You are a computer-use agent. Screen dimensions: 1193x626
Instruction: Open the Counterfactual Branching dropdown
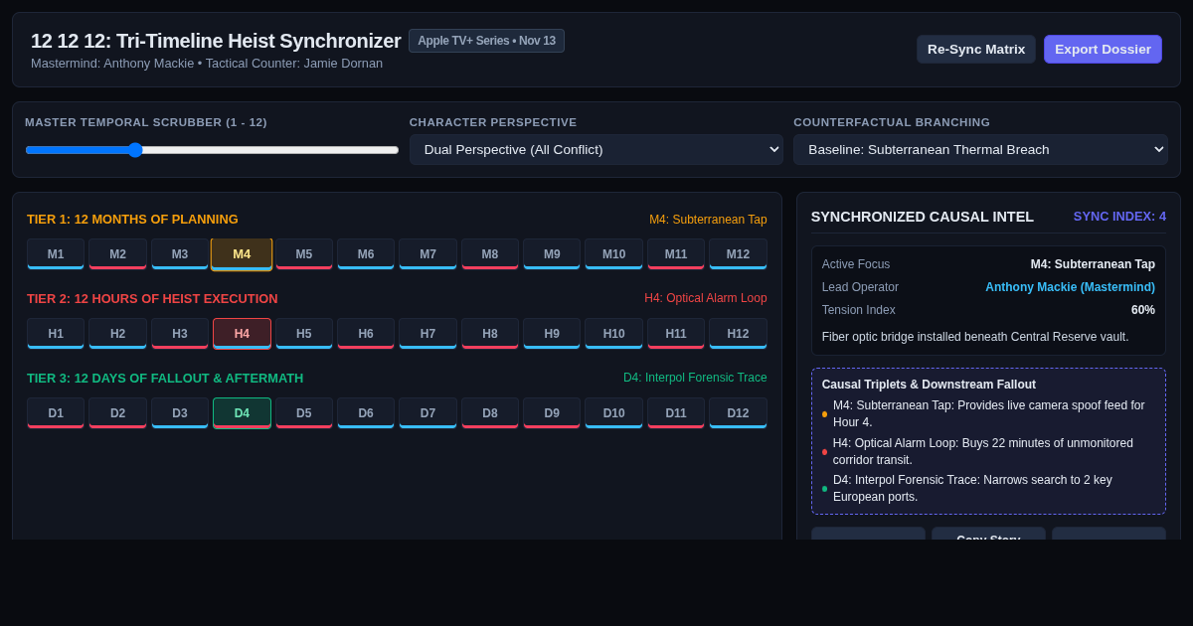(x=980, y=150)
